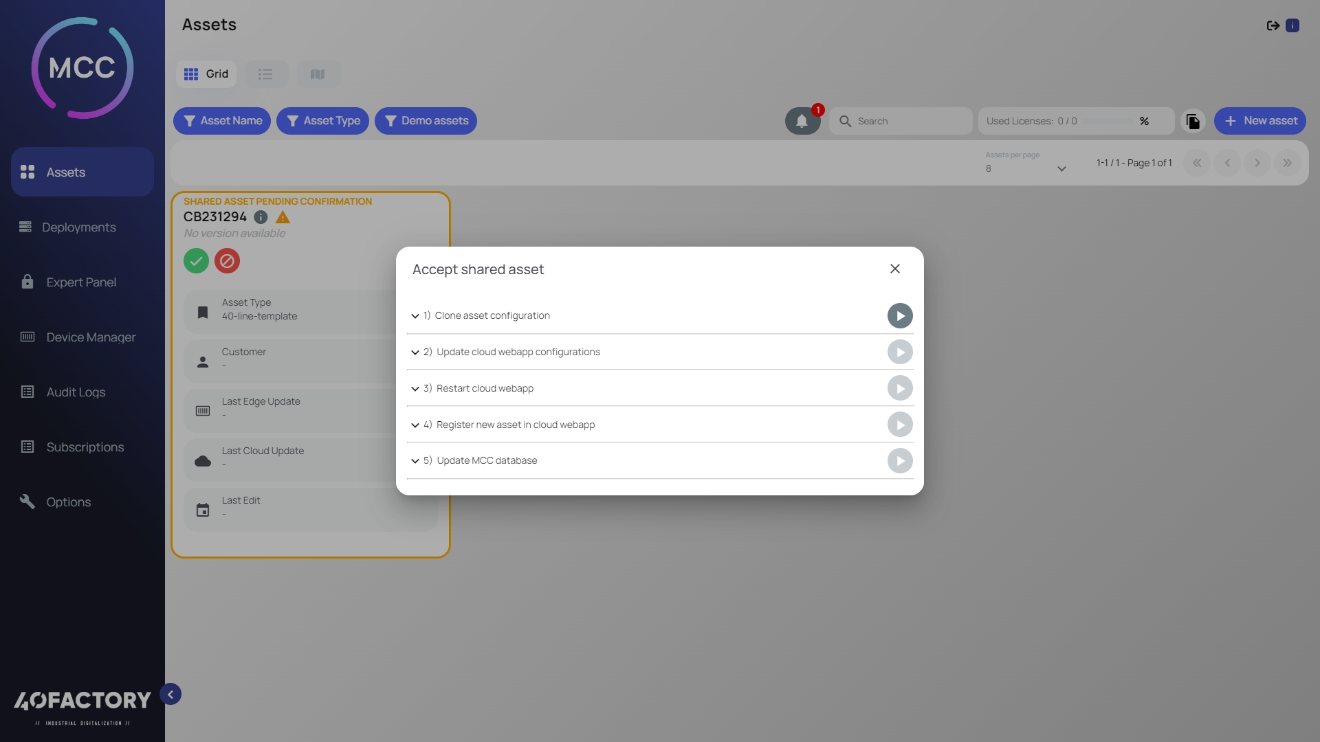Click the red reject asset icon
Screen dimensions: 1320x742
[227, 261]
